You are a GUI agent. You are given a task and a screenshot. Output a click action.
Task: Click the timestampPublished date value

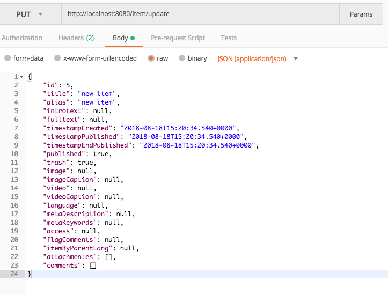click(186, 137)
